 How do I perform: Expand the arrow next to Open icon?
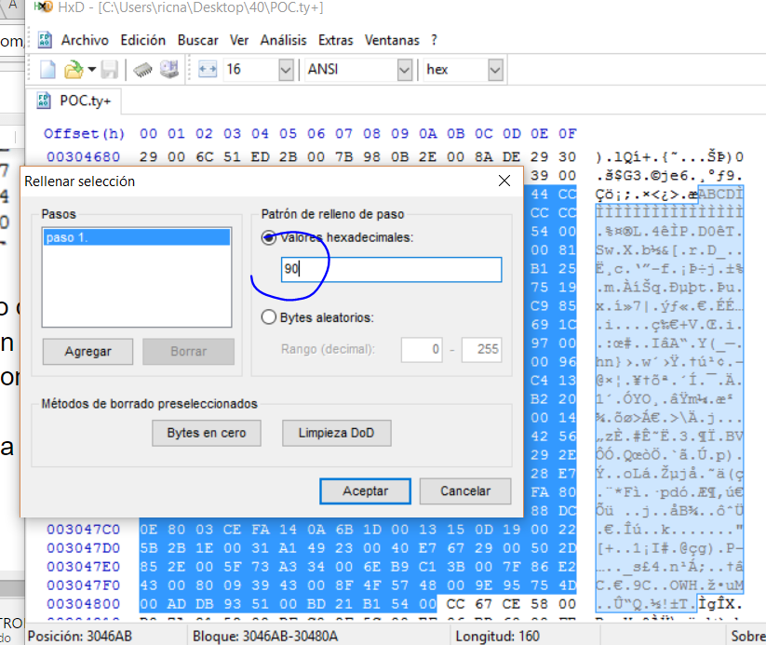click(91, 70)
